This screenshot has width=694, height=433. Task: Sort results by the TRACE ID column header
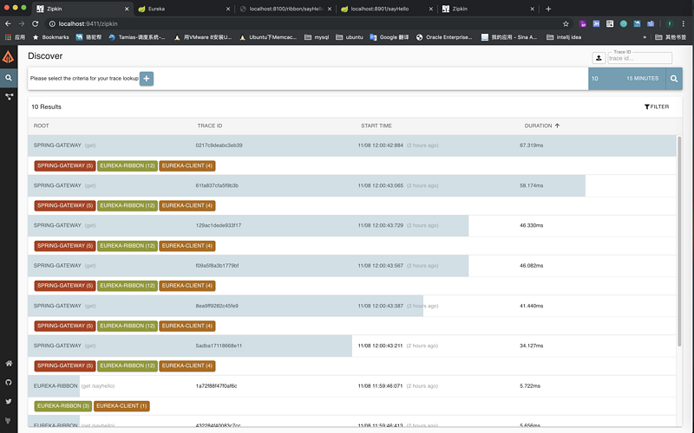click(210, 126)
